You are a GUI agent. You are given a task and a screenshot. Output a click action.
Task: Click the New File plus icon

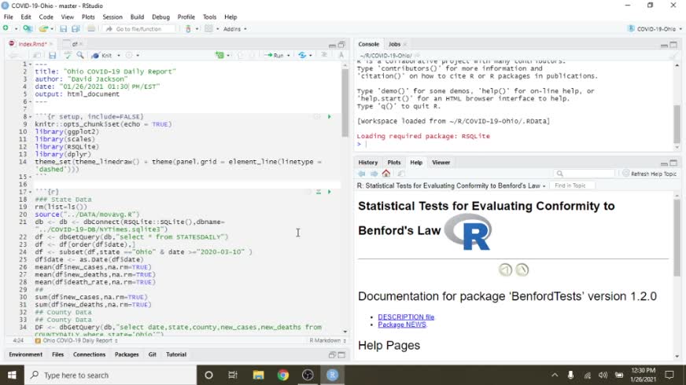pyautogui.click(x=6, y=28)
